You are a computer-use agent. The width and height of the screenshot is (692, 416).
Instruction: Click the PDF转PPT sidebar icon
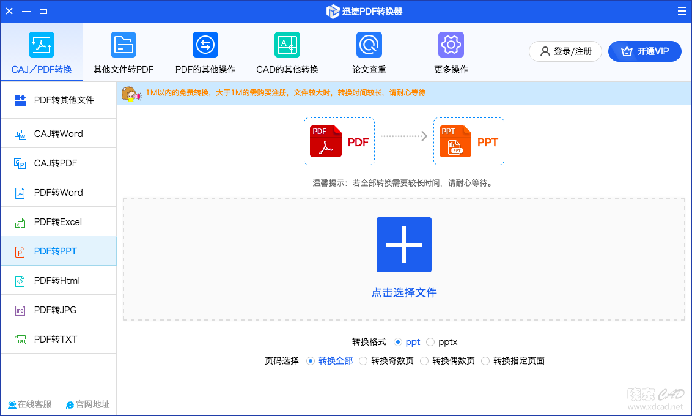[20, 251]
